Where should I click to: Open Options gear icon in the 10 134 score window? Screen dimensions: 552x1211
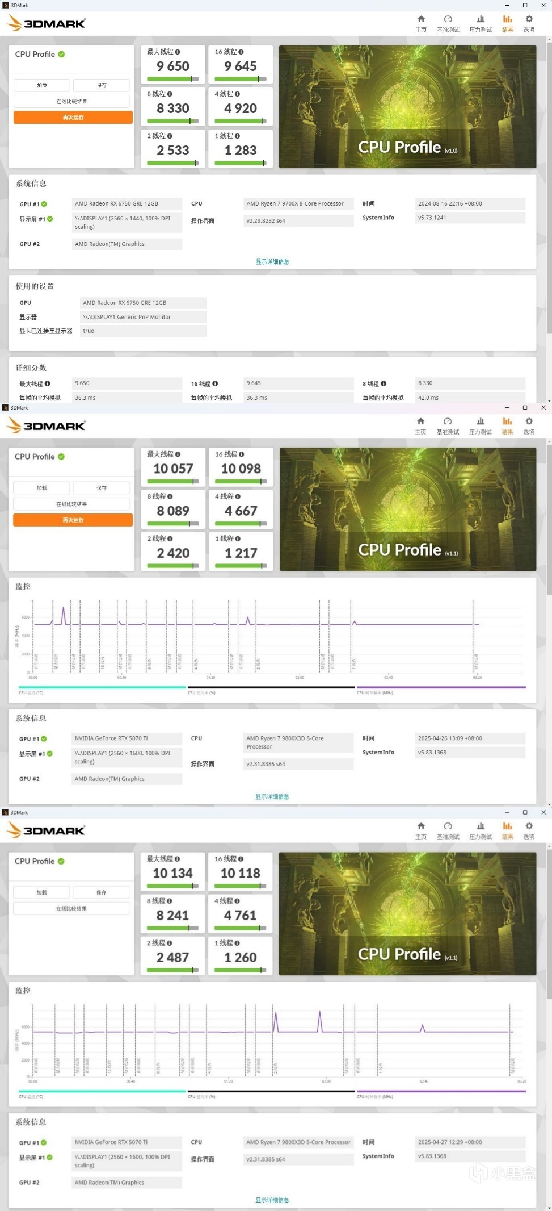click(529, 826)
